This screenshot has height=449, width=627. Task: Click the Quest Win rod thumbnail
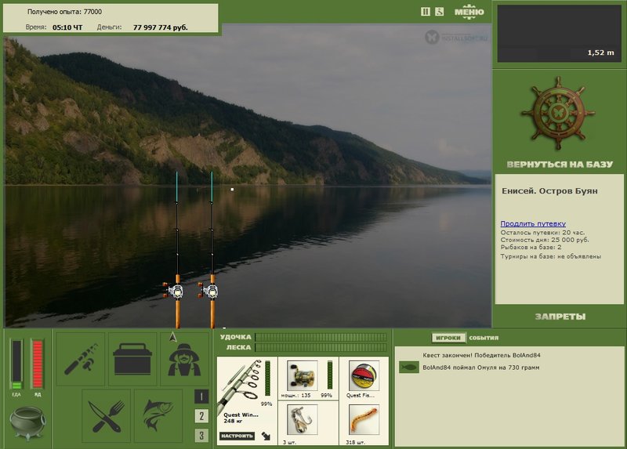click(x=239, y=386)
